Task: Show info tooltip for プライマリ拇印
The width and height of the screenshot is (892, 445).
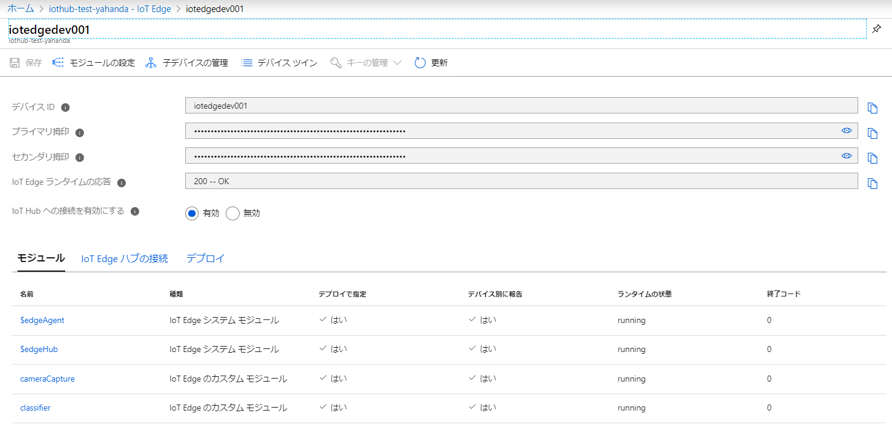Action: (x=80, y=133)
